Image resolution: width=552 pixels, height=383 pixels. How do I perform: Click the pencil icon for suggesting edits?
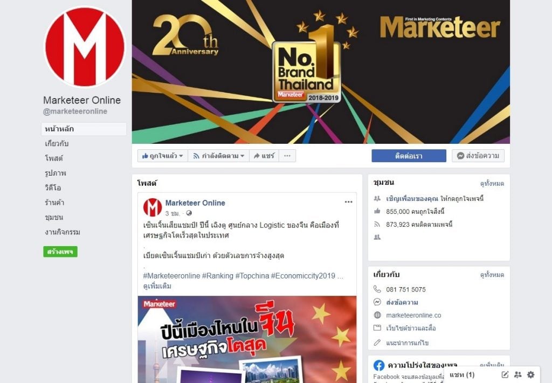tap(377, 343)
